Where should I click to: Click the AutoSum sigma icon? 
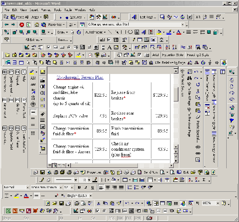tap(204, 180)
